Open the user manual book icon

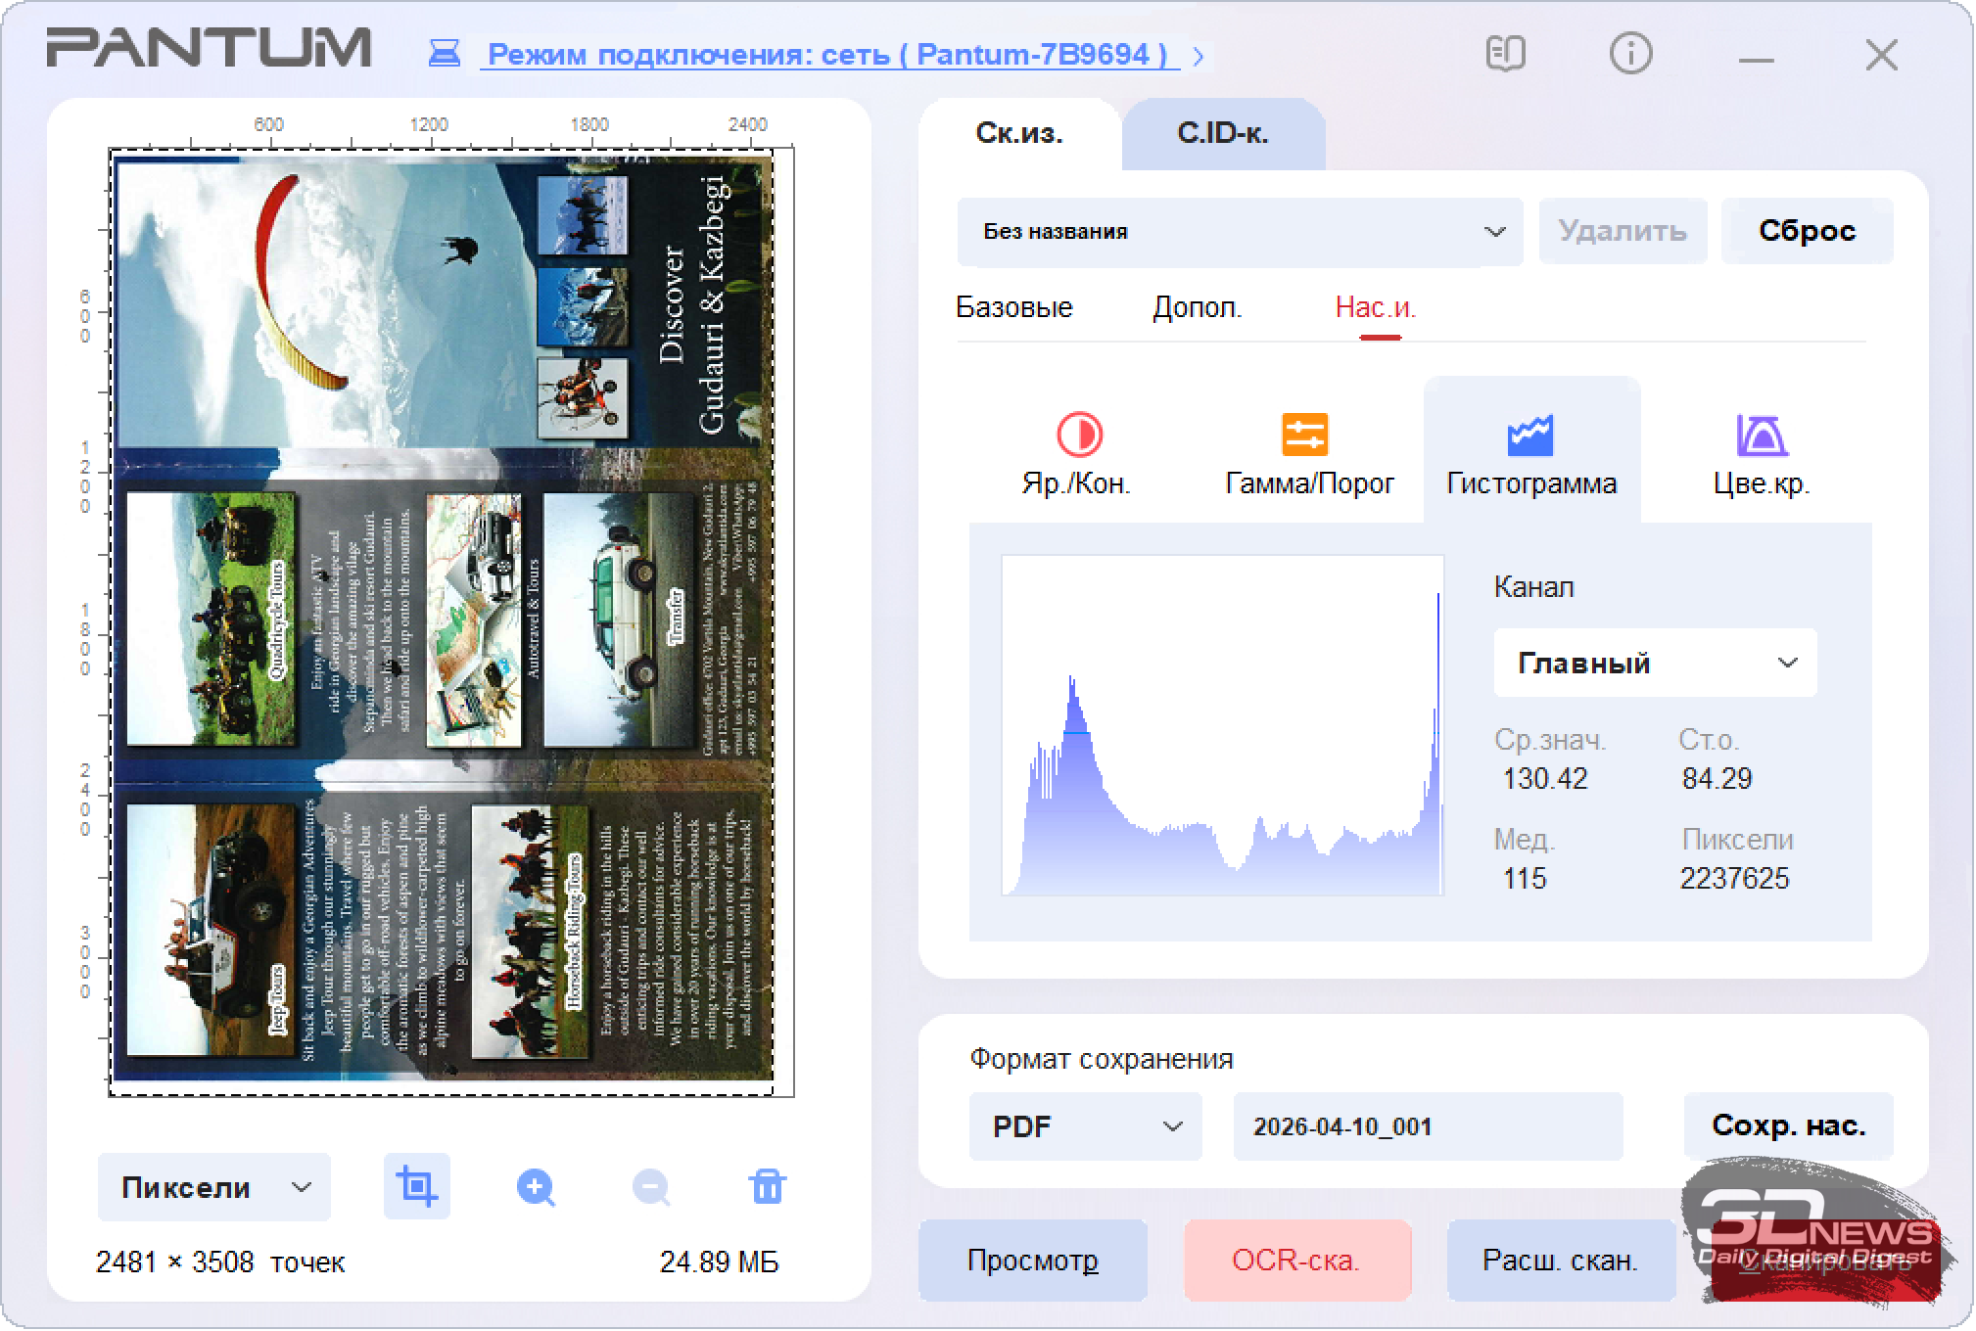(x=1505, y=54)
